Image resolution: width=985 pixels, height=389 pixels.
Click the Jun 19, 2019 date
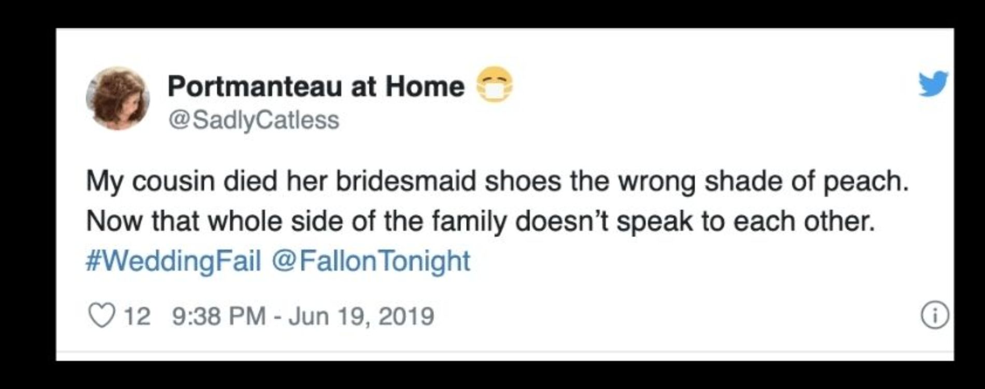coord(361,316)
